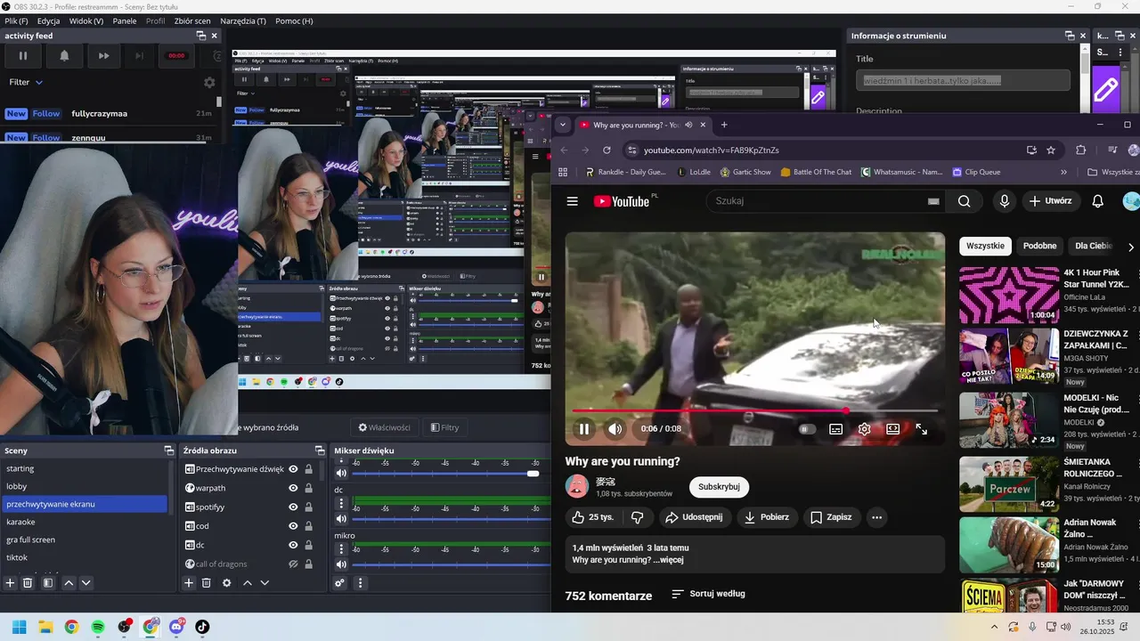Image resolution: width=1140 pixels, height=641 pixels.
Task: Select the Podobne filter chip
Action: pos(1039,247)
